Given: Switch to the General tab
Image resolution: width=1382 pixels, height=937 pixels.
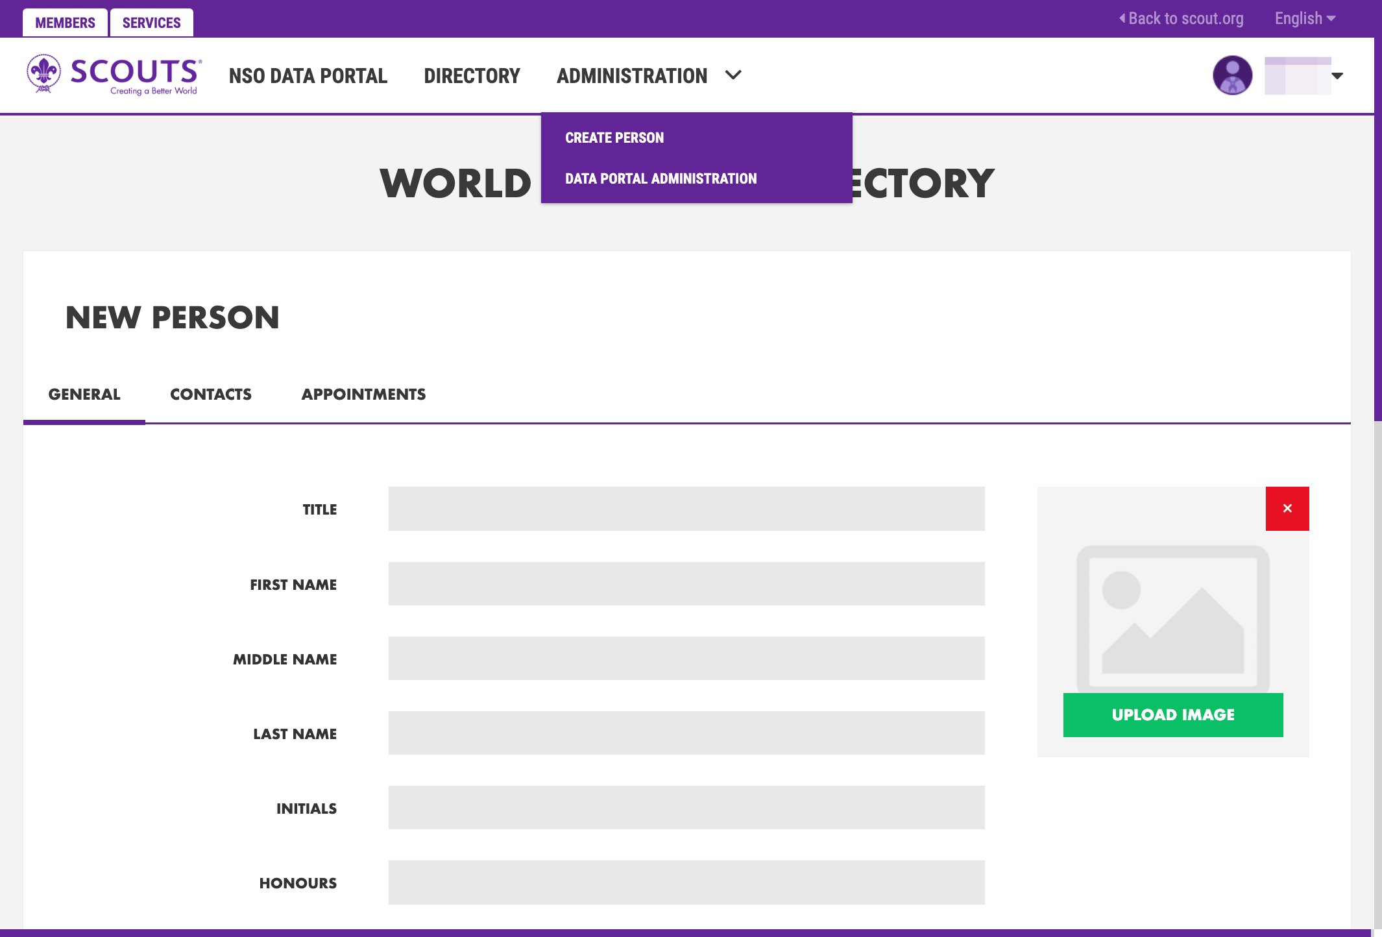Looking at the screenshot, I should pyautogui.click(x=84, y=395).
